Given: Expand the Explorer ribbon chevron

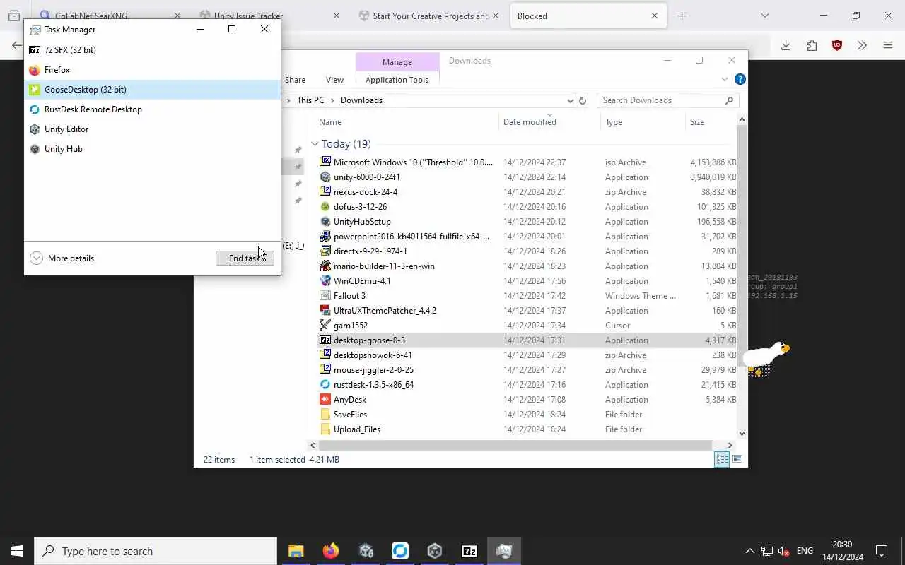Looking at the screenshot, I should (x=725, y=79).
